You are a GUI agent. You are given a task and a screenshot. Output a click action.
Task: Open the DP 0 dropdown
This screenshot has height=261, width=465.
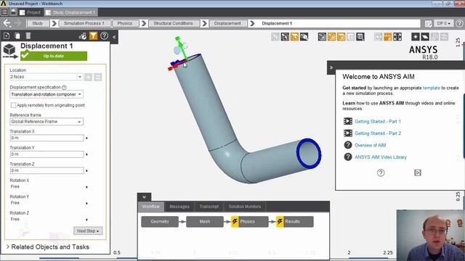pos(444,23)
